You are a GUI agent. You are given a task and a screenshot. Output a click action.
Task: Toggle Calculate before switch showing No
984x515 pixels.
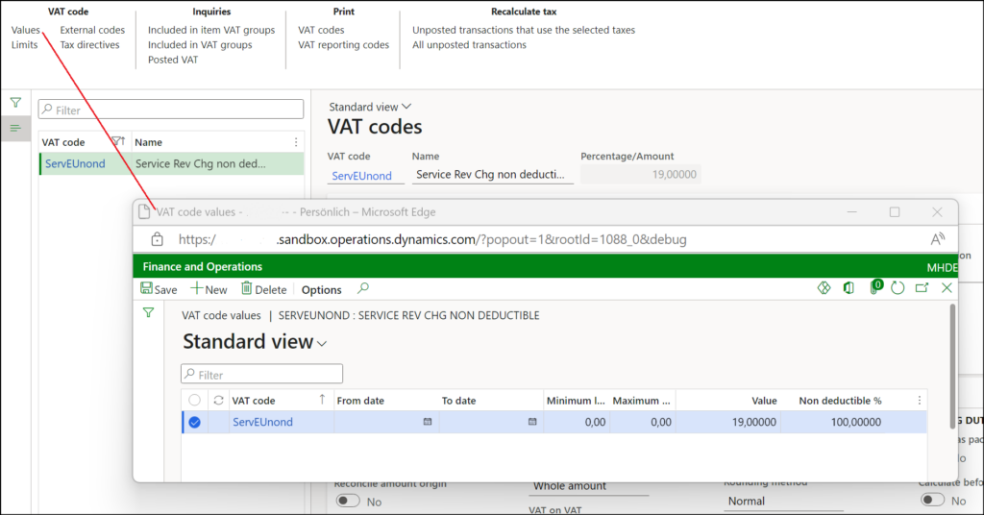(932, 500)
